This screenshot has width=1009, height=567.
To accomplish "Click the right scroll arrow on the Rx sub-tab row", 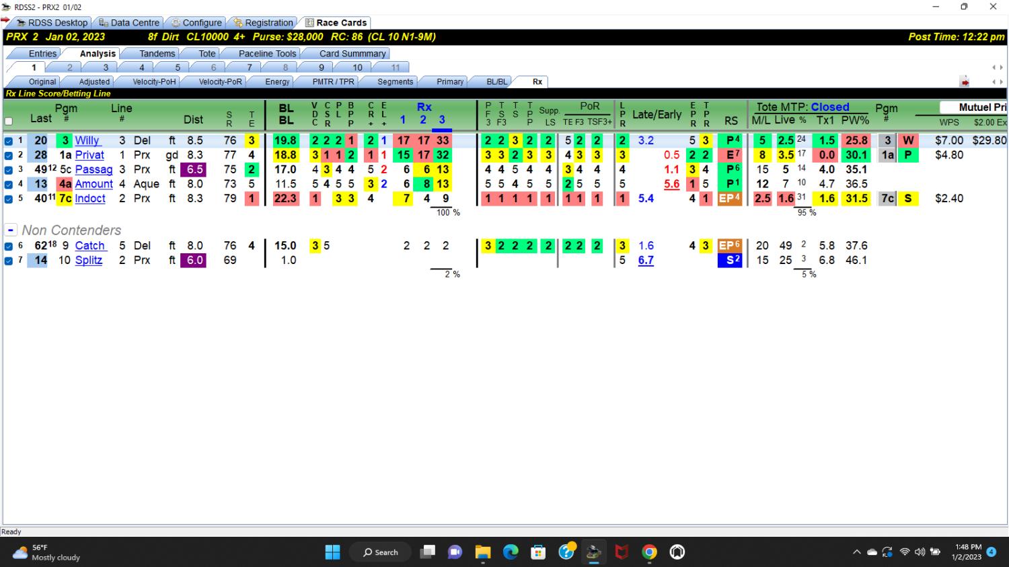I will click(1000, 82).
